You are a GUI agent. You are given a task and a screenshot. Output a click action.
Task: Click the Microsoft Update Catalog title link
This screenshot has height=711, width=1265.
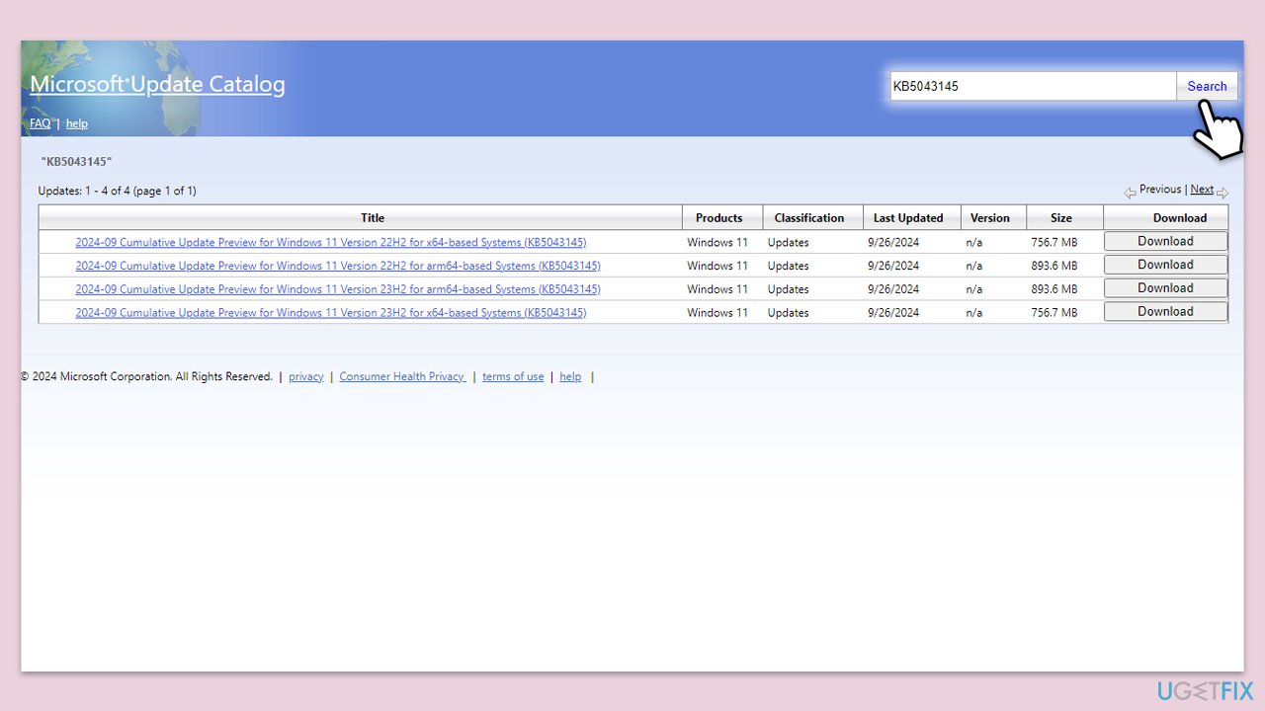pyautogui.click(x=157, y=85)
